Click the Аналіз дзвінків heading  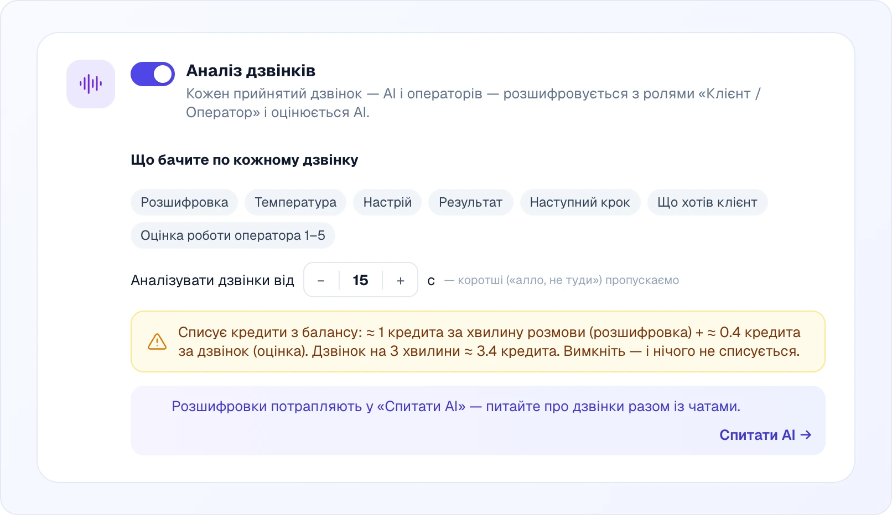(x=251, y=71)
